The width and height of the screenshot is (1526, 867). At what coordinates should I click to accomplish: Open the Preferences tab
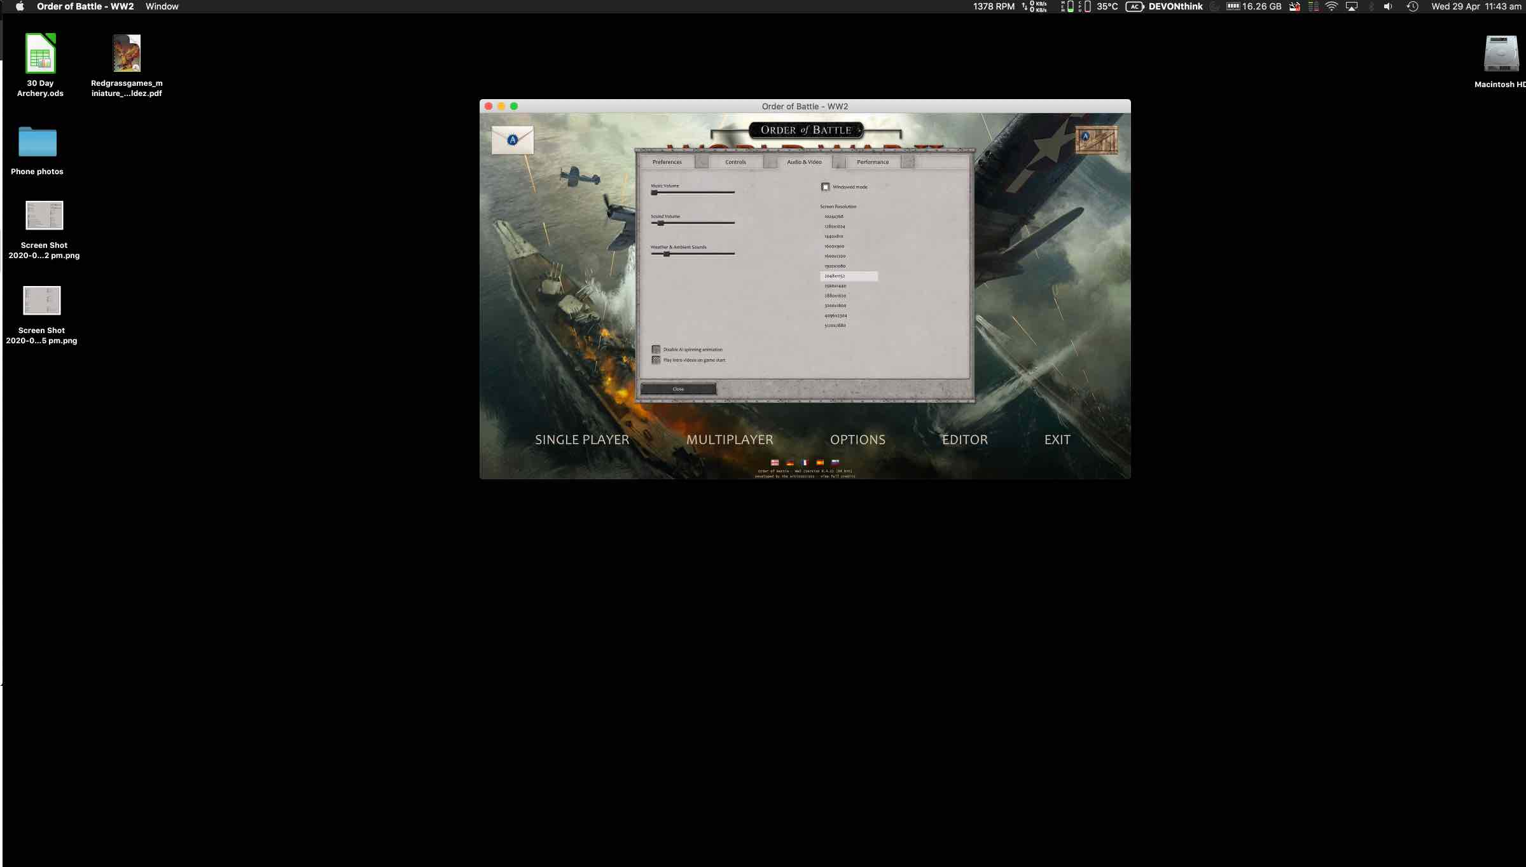(x=666, y=161)
